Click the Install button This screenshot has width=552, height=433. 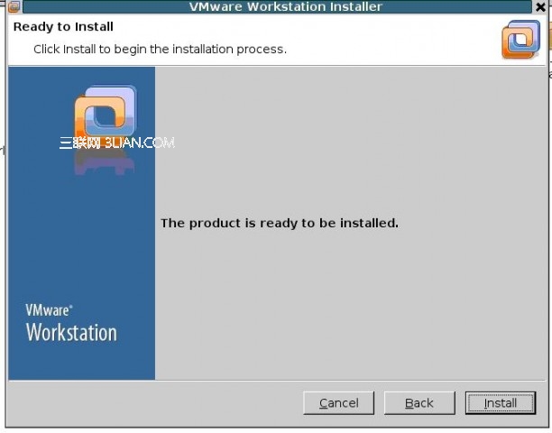(501, 402)
